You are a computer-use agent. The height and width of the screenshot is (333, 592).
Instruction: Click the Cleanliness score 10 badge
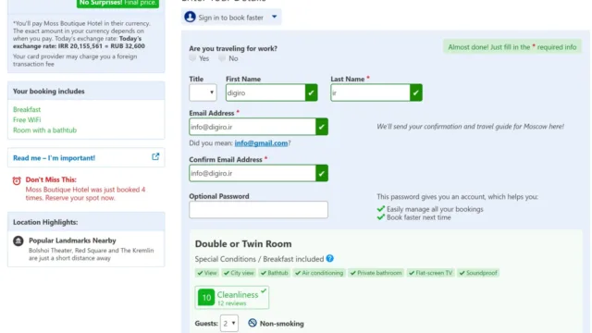pos(206,298)
